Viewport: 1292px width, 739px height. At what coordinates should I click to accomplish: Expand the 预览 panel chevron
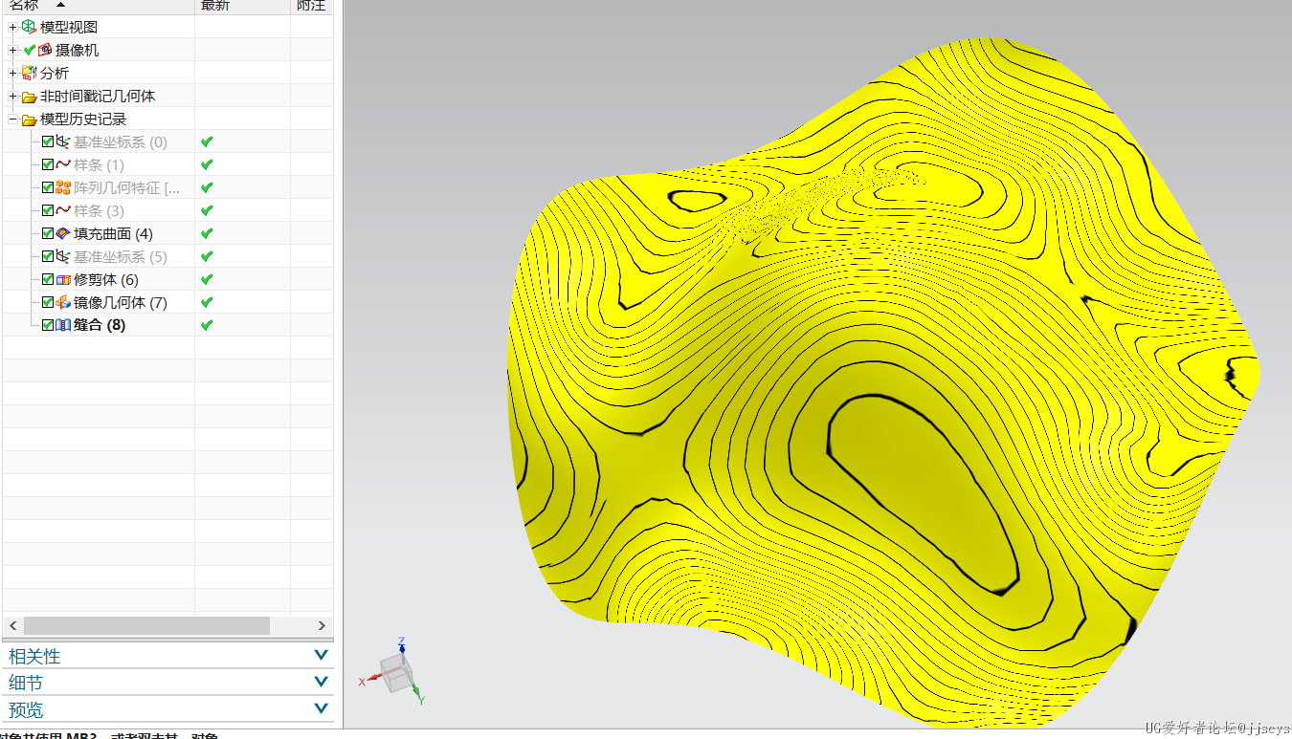pyautogui.click(x=322, y=709)
